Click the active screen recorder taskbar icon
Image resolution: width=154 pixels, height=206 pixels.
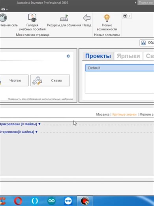click(85, 201)
